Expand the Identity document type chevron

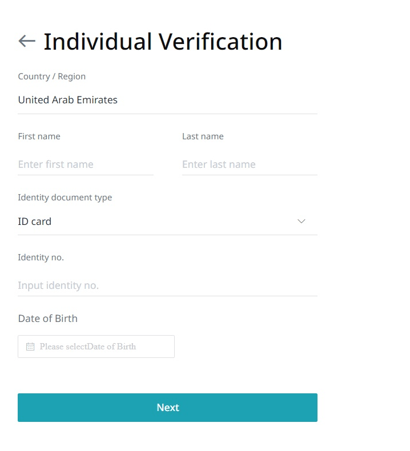pyautogui.click(x=302, y=221)
